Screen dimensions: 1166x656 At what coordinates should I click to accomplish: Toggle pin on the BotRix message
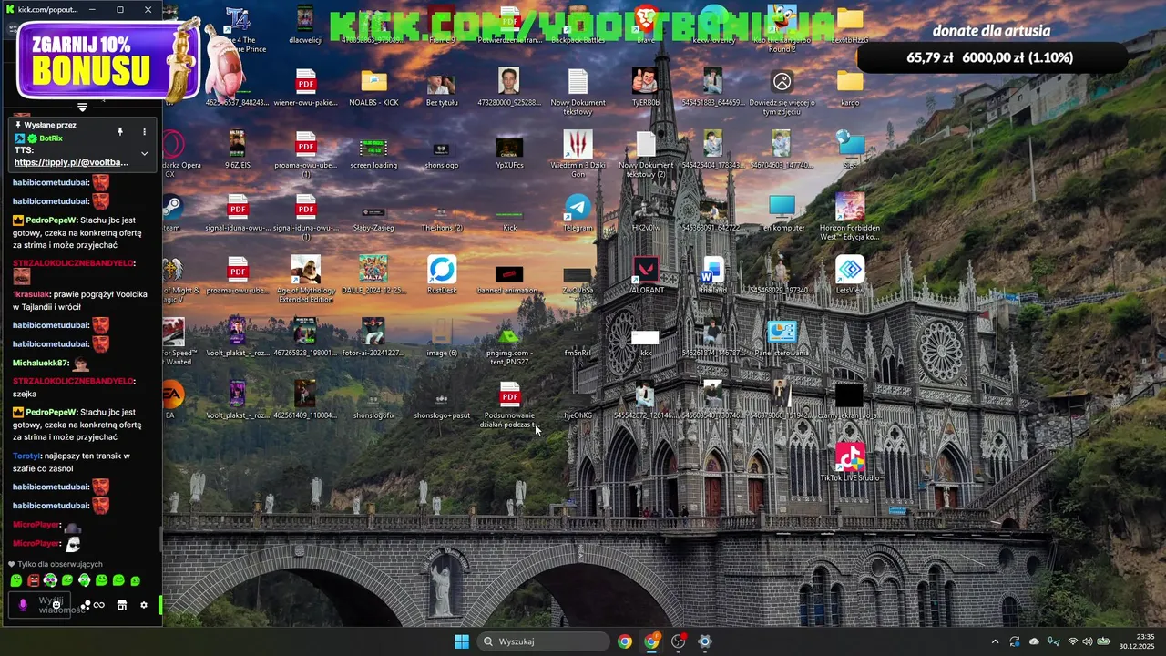pos(119,131)
